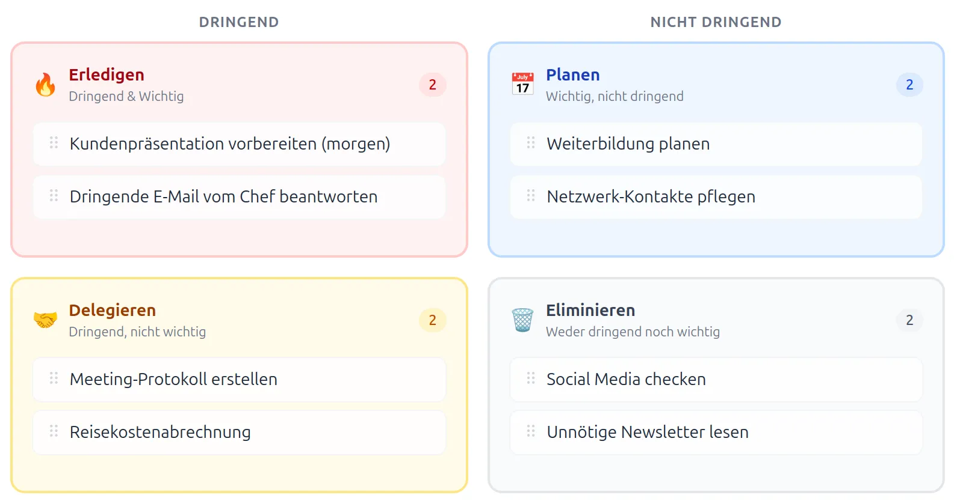Click the drag handle of Kundenpräsentation vorbereiten
The image size is (954, 501).
(x=53, y=144)
